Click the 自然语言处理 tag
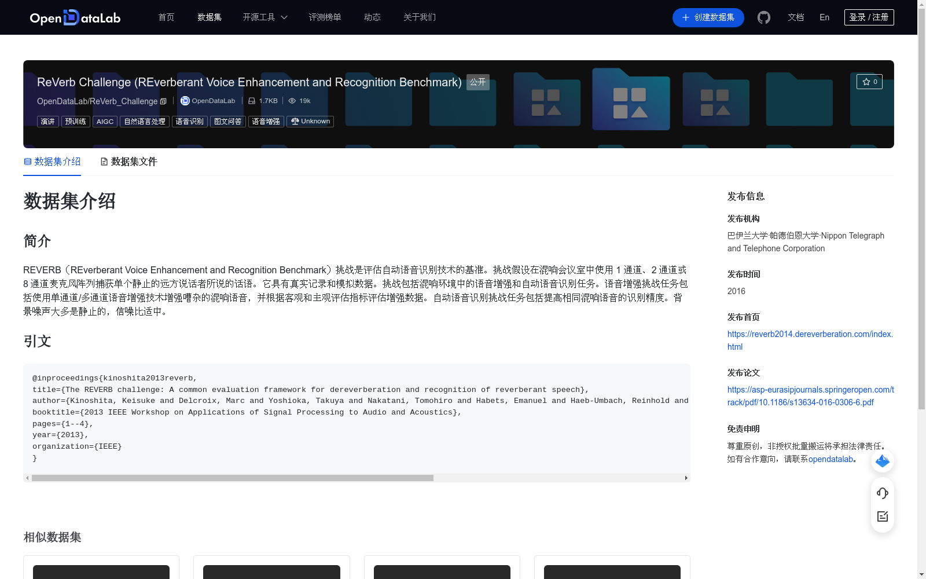The width and height of the screenshot is (926, 579). (x=145, y=122)
